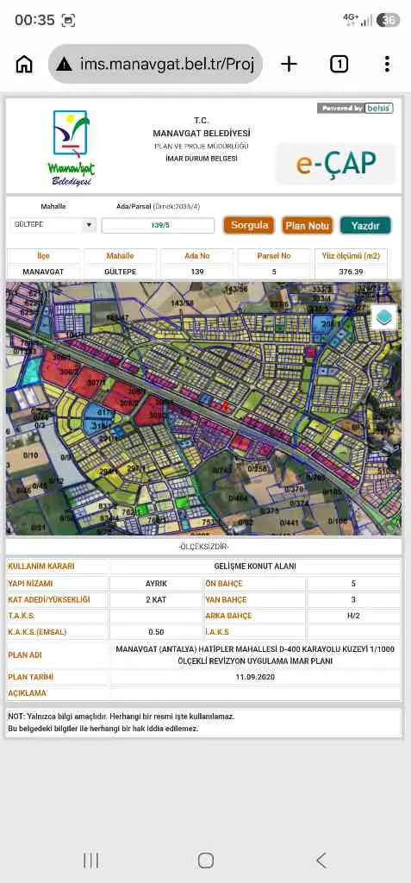
Task: Open the browser three-dot menu
Action: coord(387,64)
